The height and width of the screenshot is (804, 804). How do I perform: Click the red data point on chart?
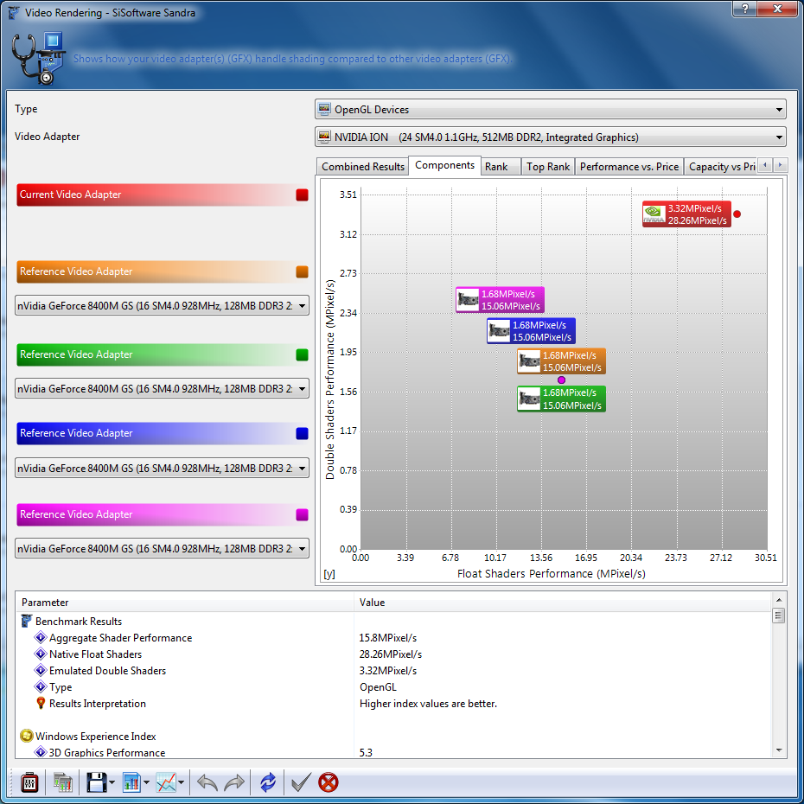[x=737, y=214]
